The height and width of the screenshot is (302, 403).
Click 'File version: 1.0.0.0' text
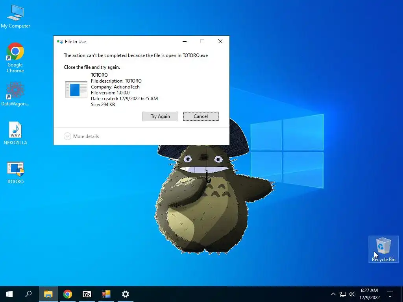click(x=110, y=93)
